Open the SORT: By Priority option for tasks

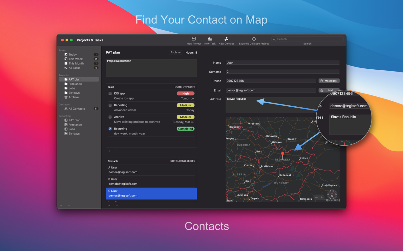coord(185,87)
